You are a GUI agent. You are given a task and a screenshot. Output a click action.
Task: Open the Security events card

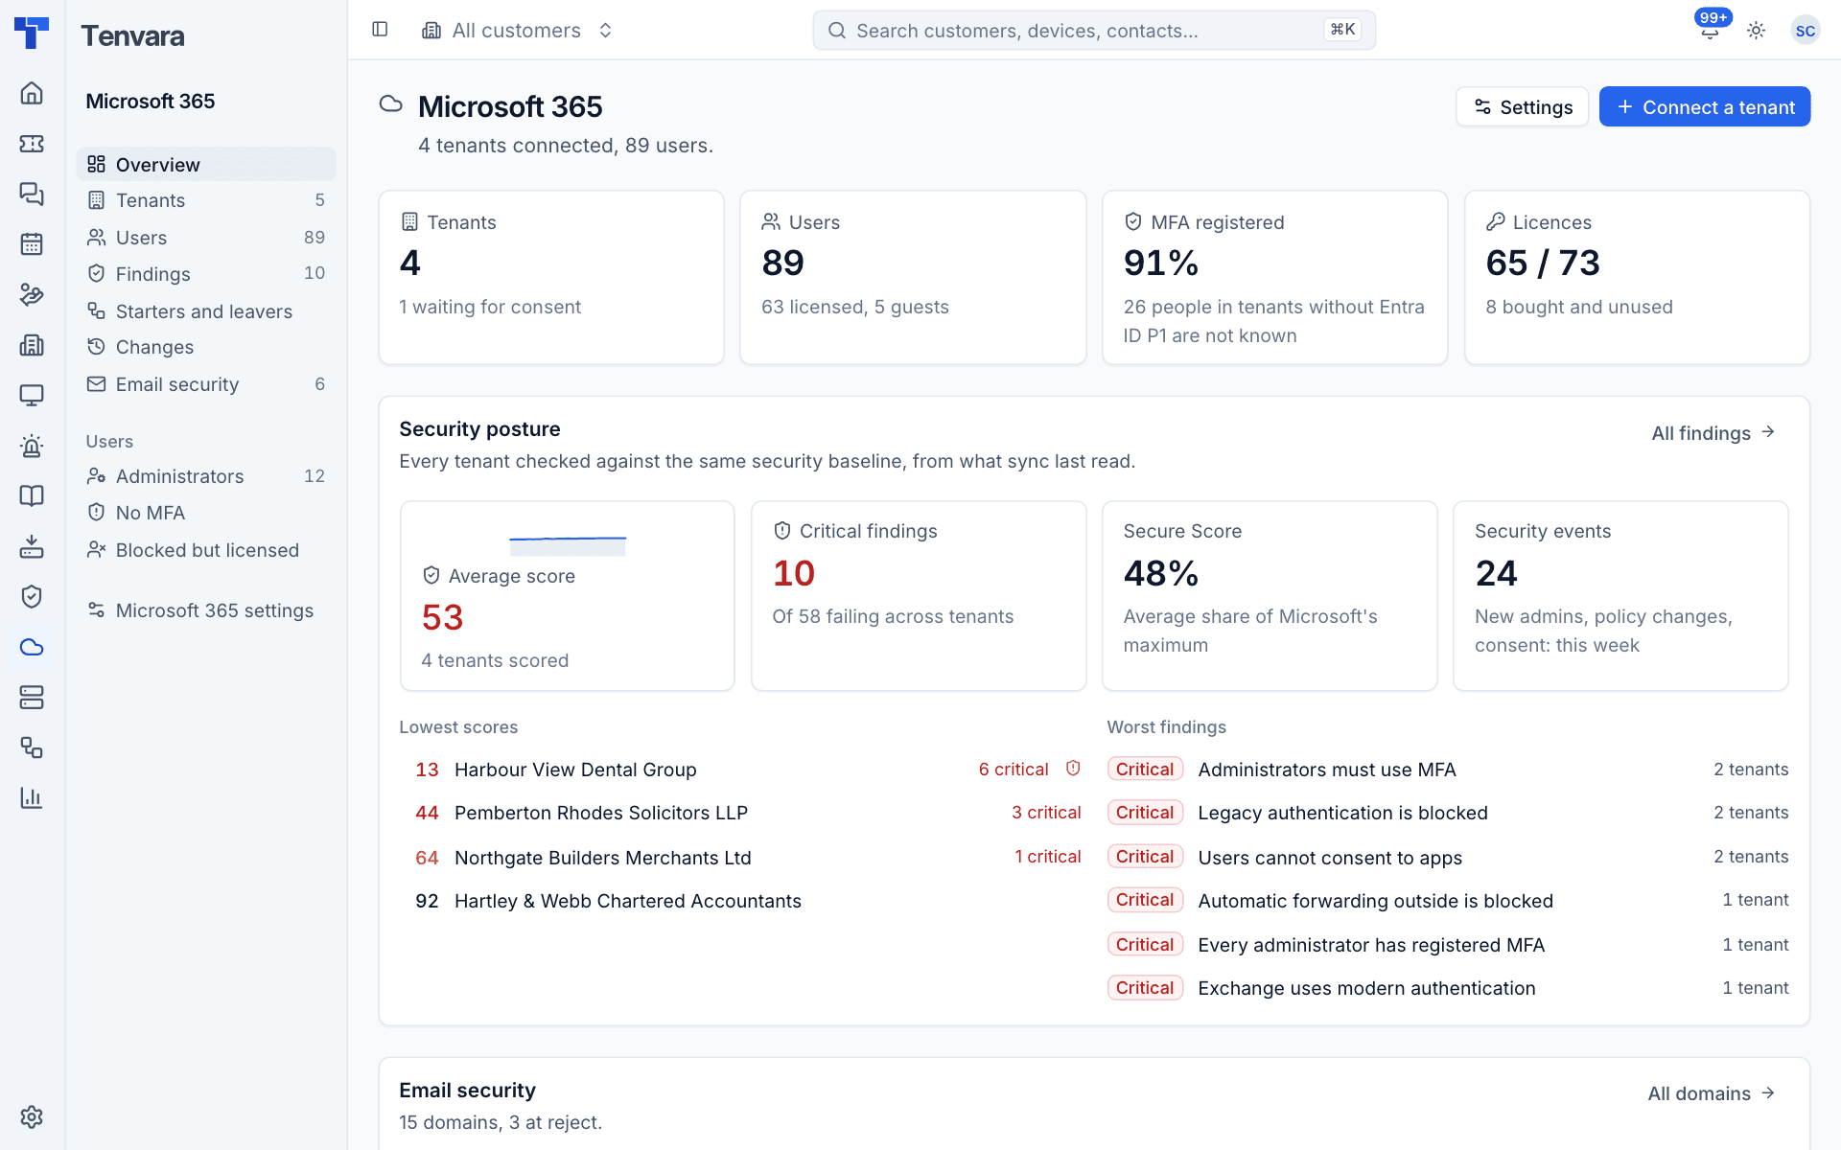click(x=1620, y=595)
